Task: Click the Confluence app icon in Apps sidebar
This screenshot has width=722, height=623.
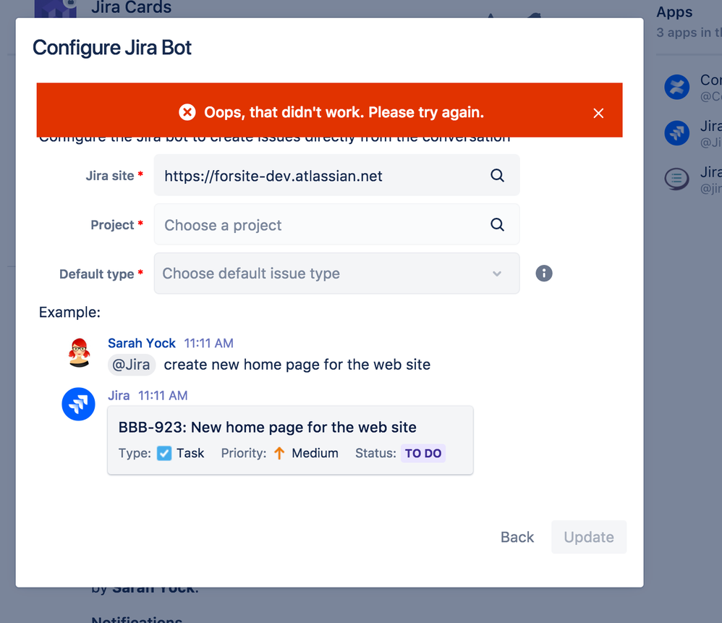Action: tap(676, 87)
